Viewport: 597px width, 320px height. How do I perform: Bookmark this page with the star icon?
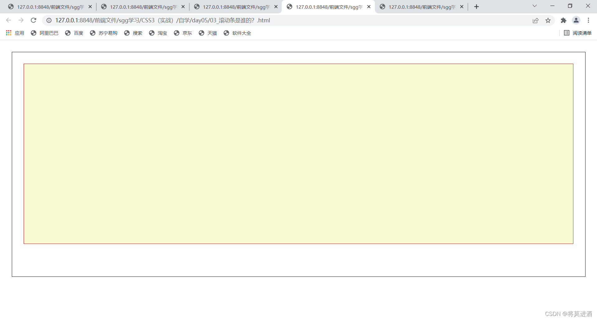point(548,21)
